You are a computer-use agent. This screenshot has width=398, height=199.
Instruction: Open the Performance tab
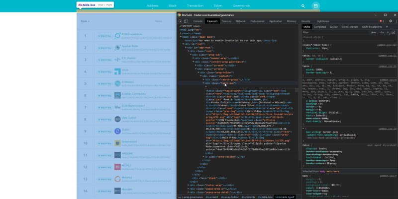click(x=257, y=21)
